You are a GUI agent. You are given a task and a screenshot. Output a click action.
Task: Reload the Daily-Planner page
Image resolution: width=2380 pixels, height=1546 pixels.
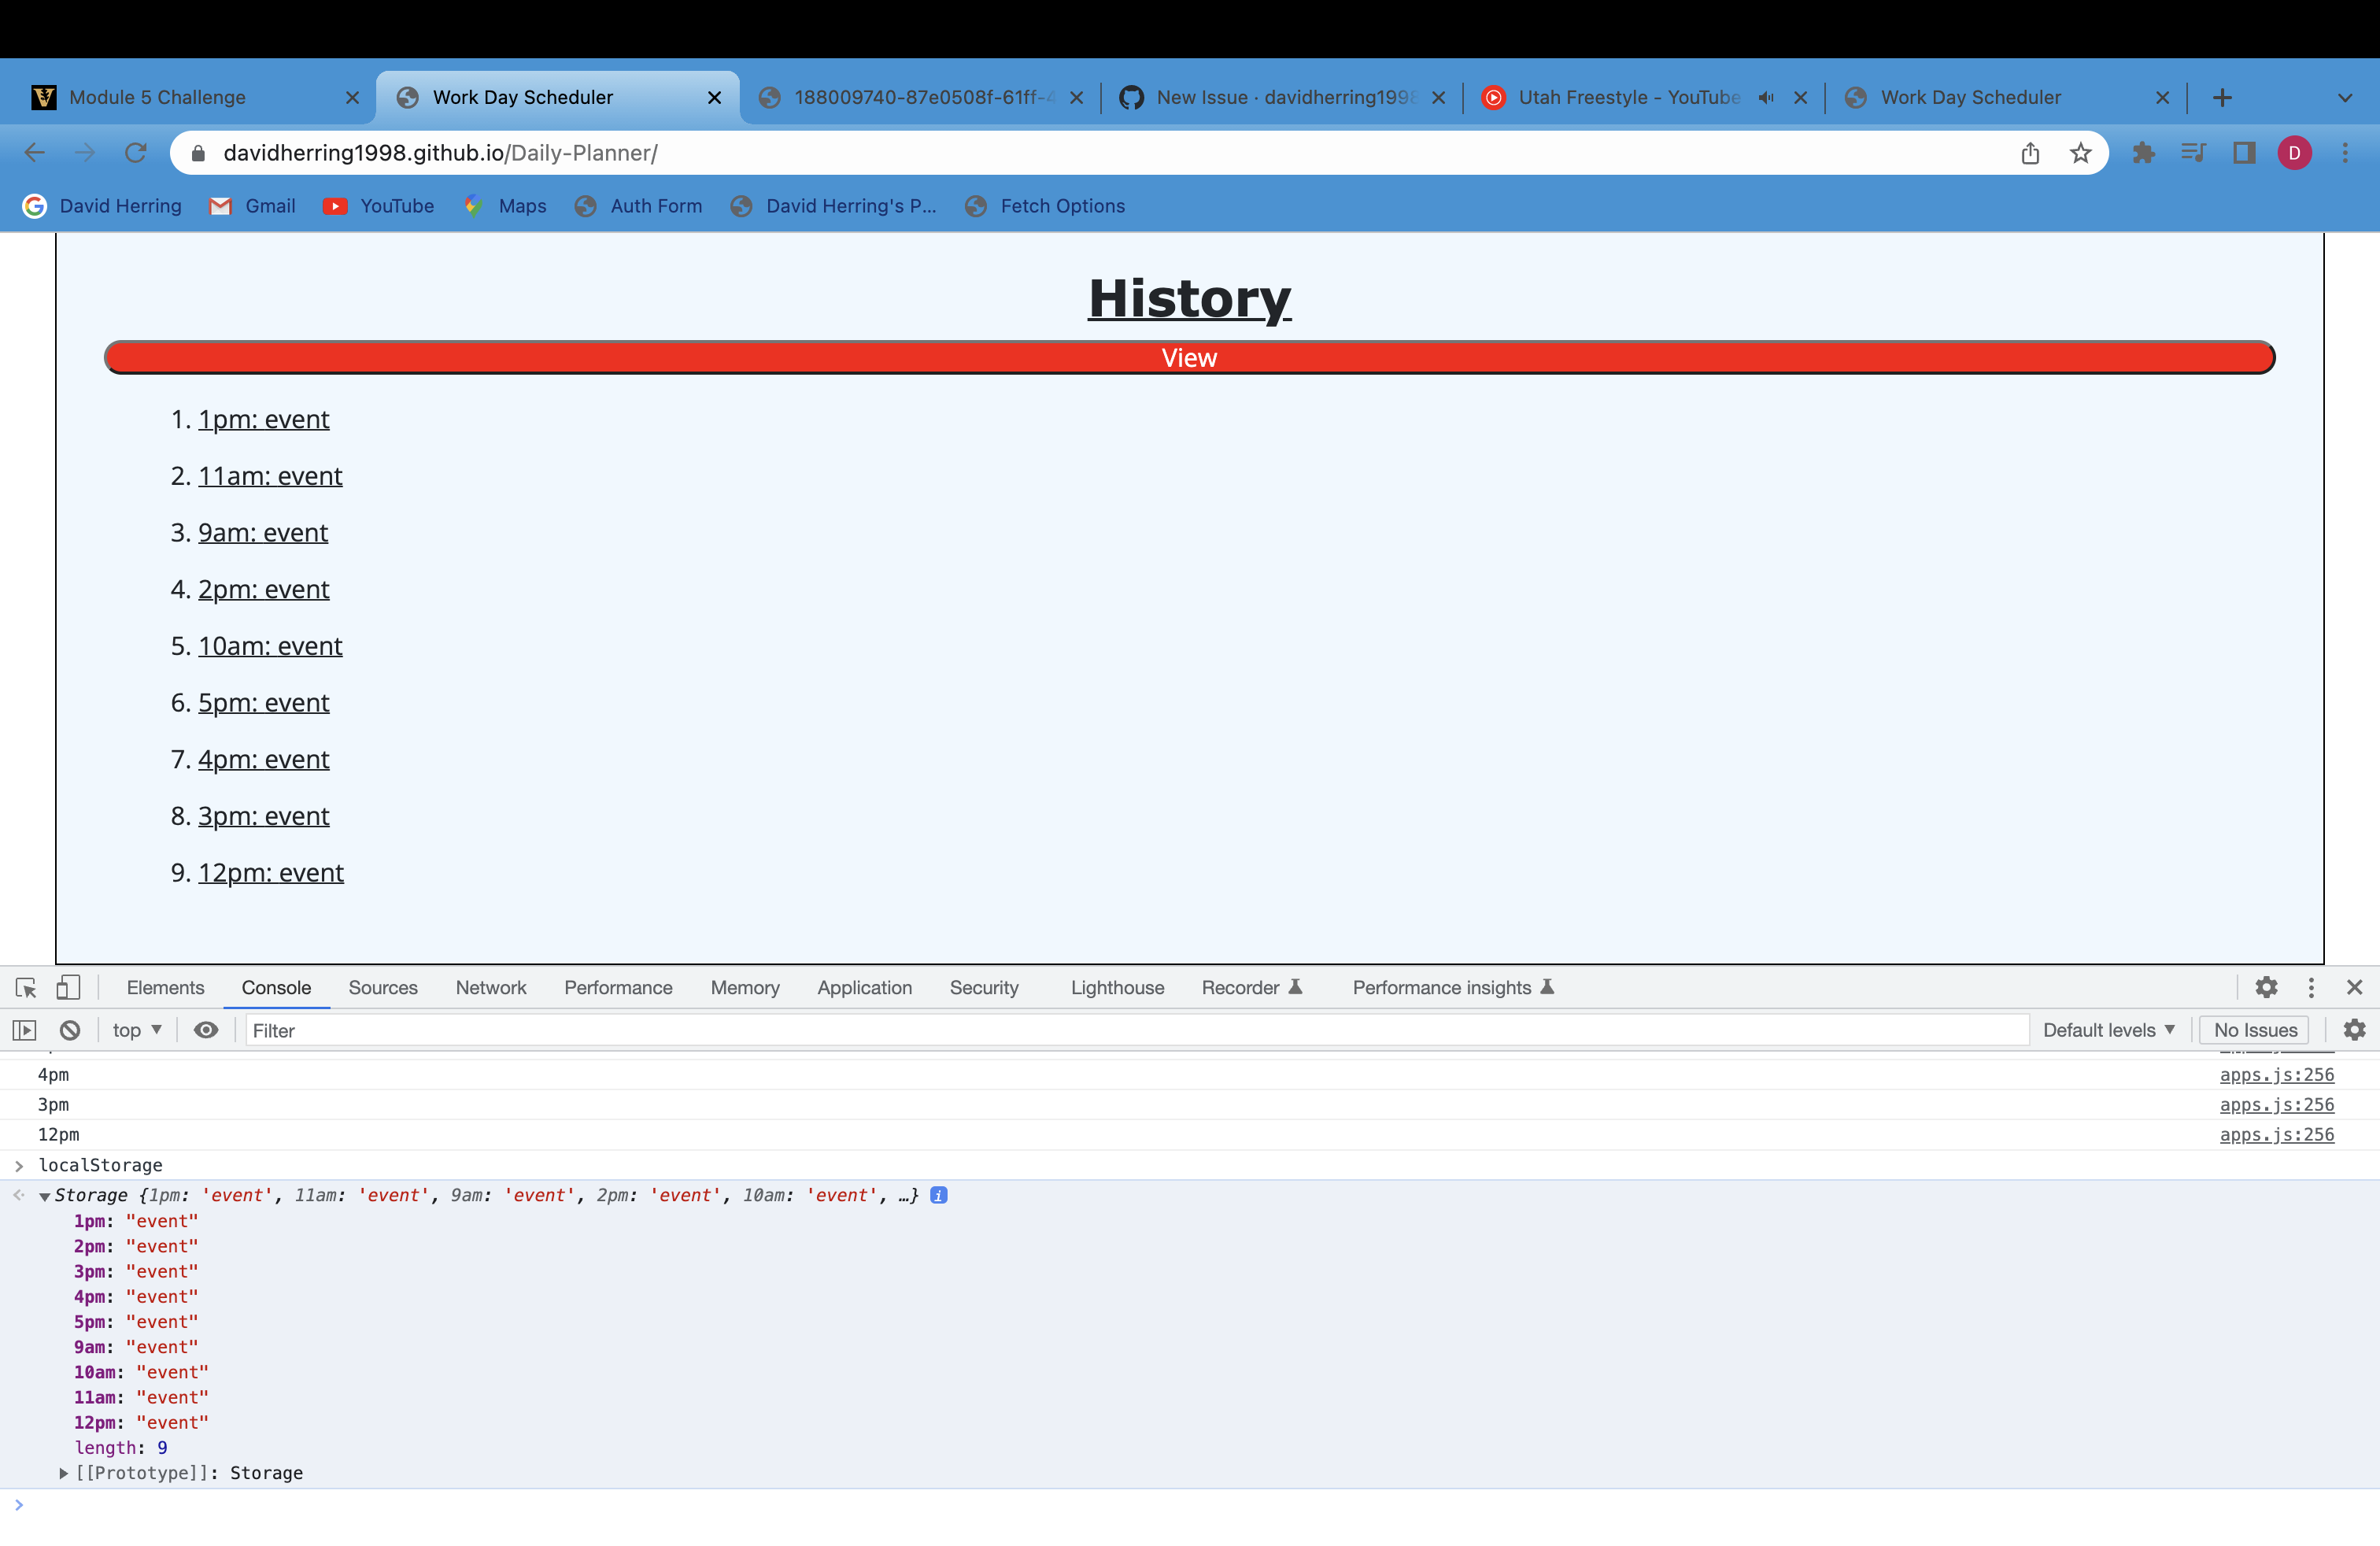136,152
